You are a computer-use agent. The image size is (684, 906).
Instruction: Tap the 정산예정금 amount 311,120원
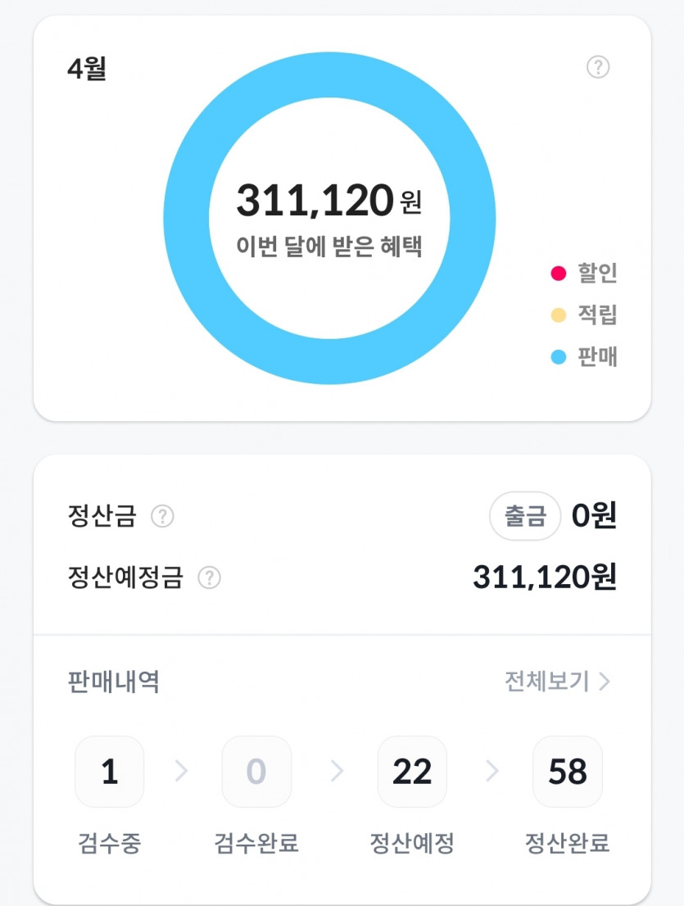(544, 578)
